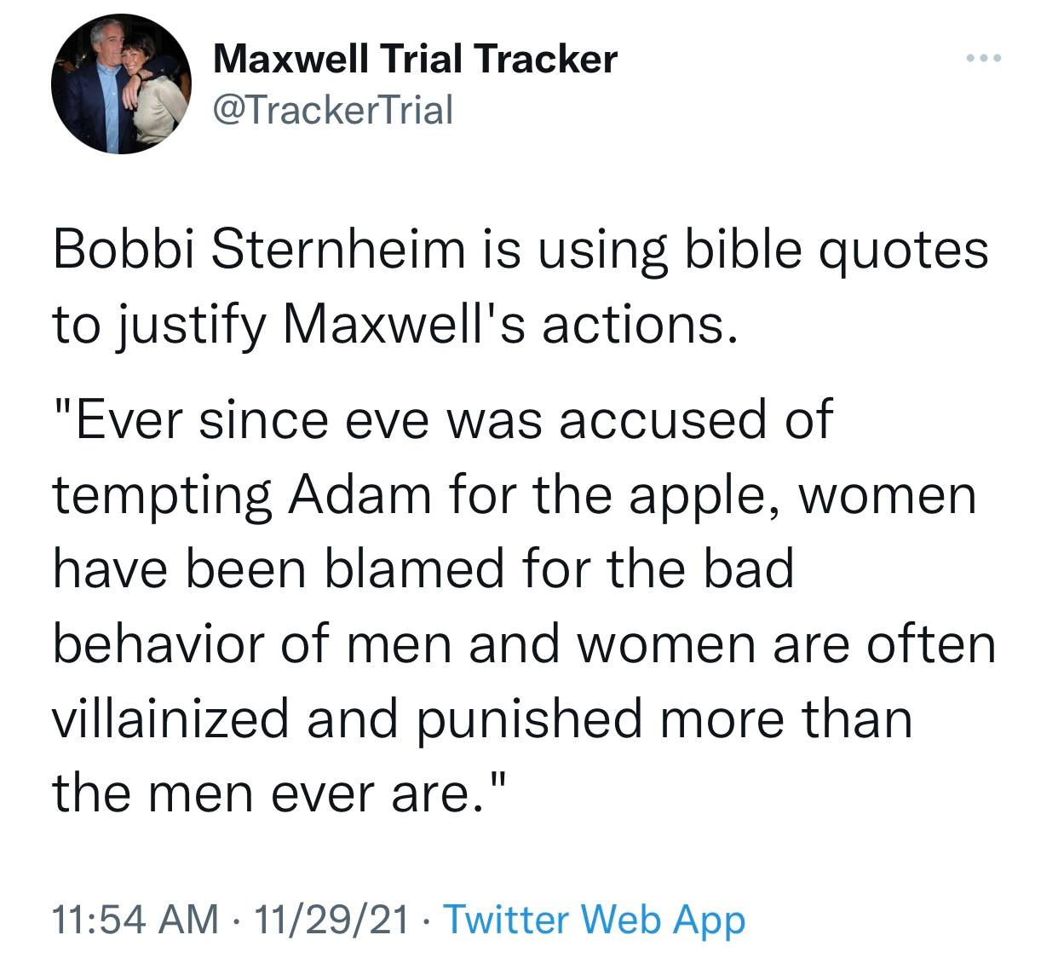Open the Twitter Web App source link
Image resolution: width=1058 pixels, height=958 pixels.
click(x=595, y=920)
